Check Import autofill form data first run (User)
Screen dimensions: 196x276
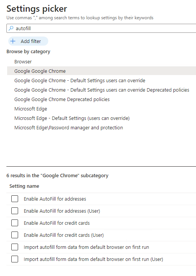click(x=15, y=259)
